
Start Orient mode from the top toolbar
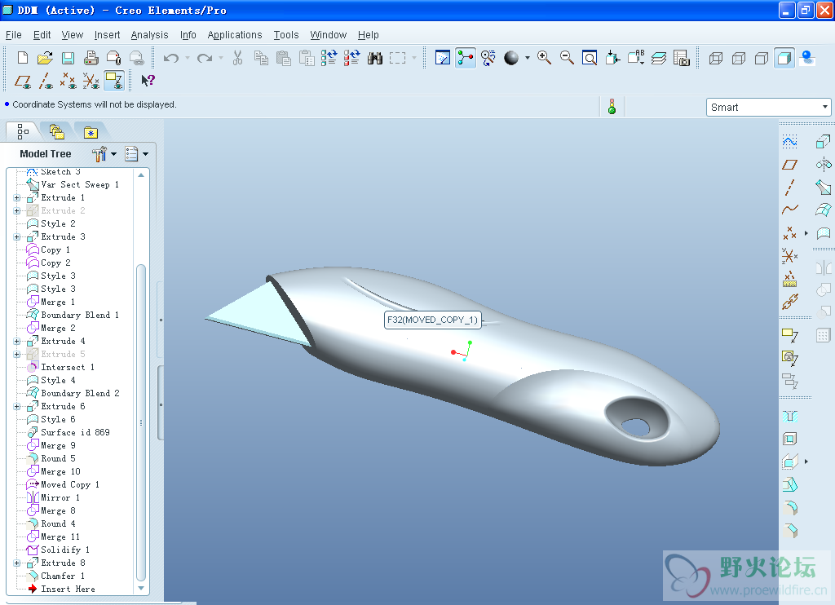pyautogui.click(x=488, y=58)
